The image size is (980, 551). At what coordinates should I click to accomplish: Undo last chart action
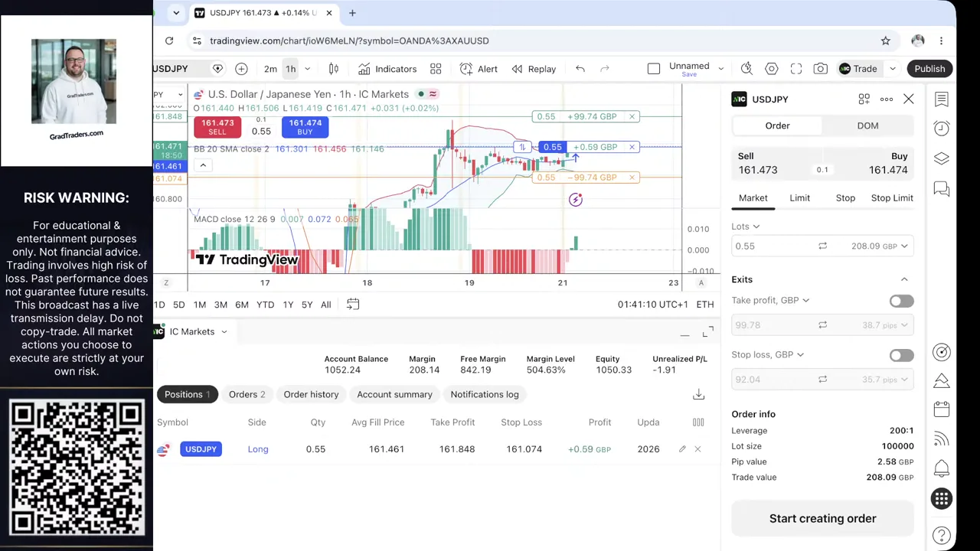coord(580,69)
